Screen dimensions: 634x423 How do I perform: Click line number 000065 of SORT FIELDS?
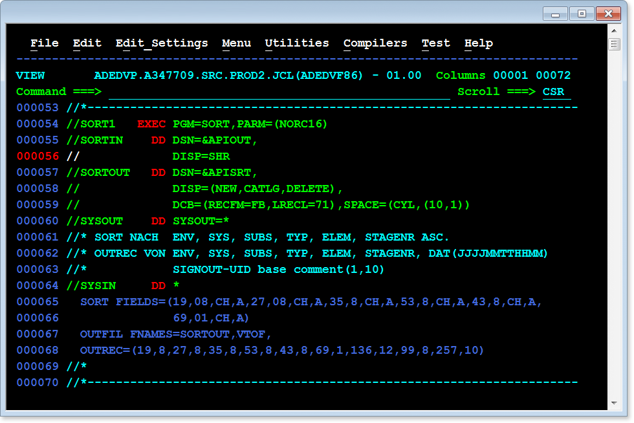38,302
